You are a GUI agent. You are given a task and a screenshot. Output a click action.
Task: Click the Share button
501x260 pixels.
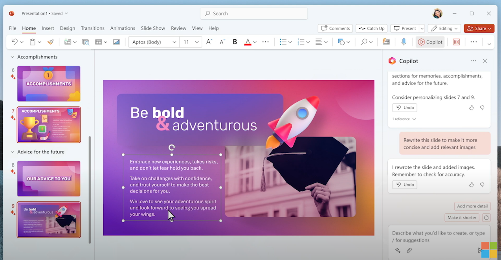[479, 28]
